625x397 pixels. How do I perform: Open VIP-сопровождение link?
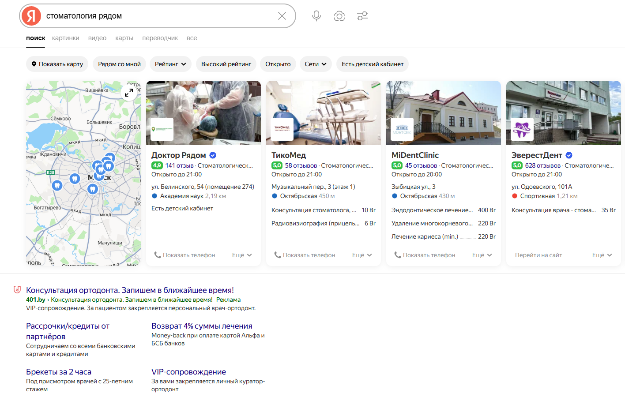click(x=188, y=372)
